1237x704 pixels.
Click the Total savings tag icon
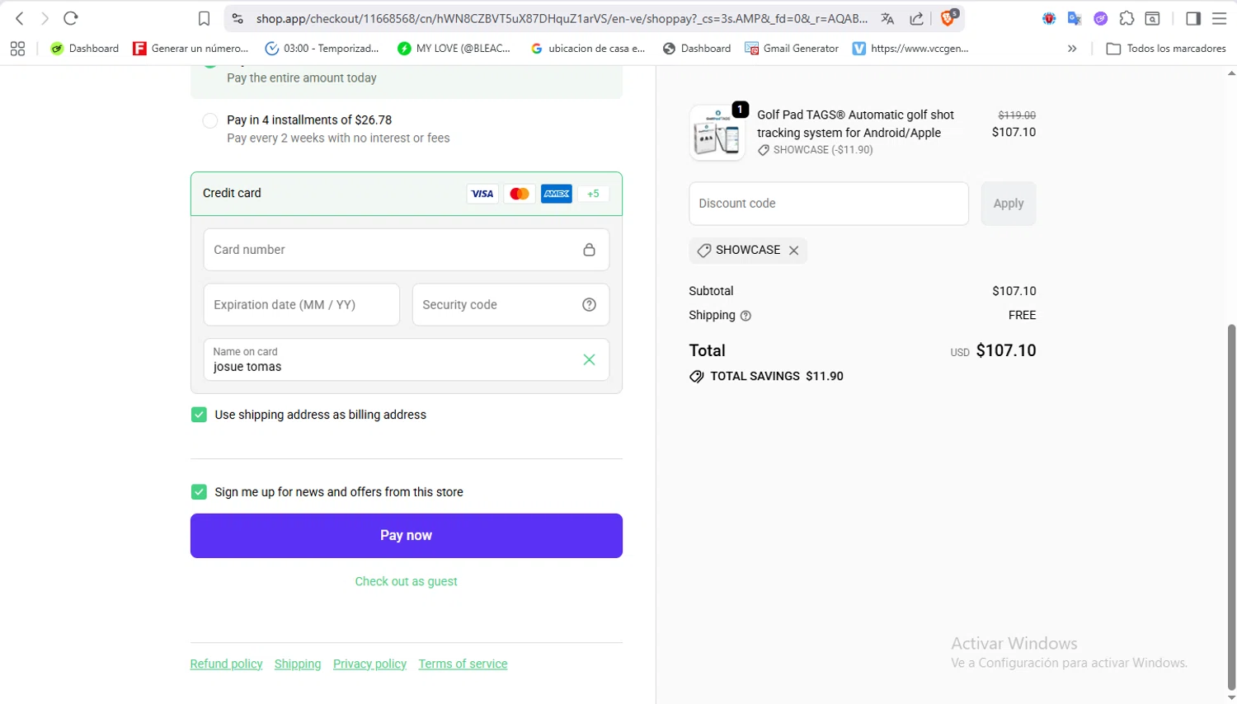point(697,377)
